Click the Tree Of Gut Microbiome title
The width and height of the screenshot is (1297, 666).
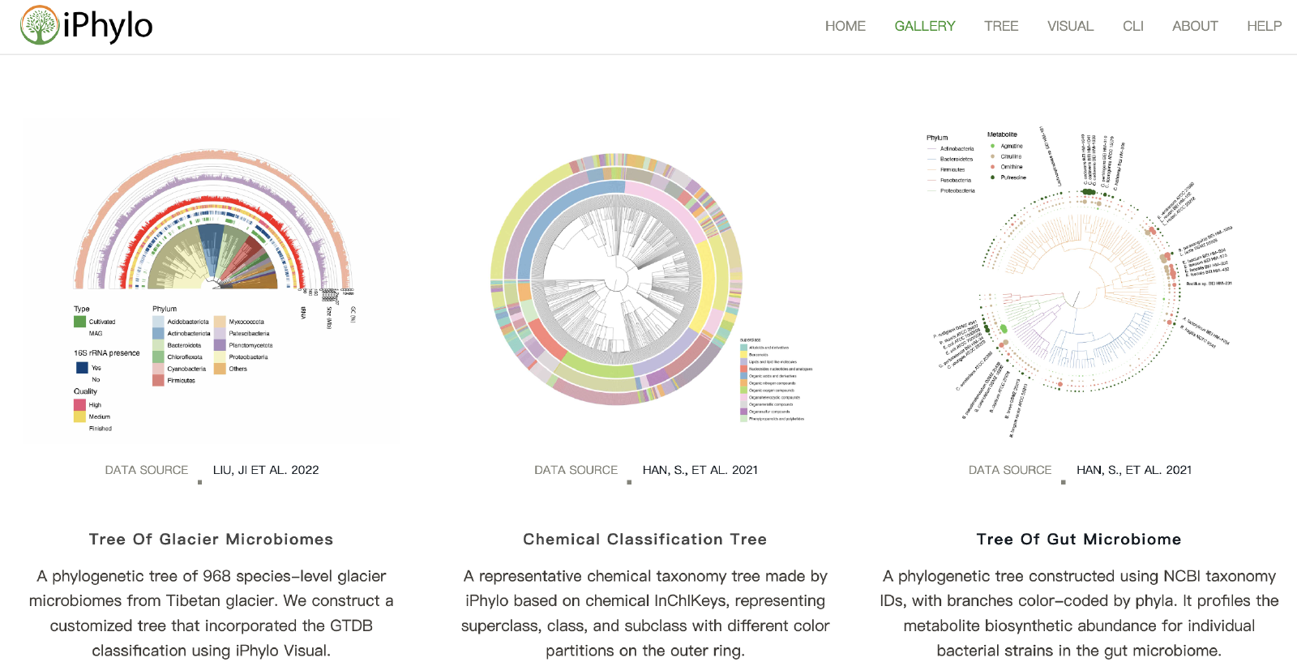pos(1078,540)
